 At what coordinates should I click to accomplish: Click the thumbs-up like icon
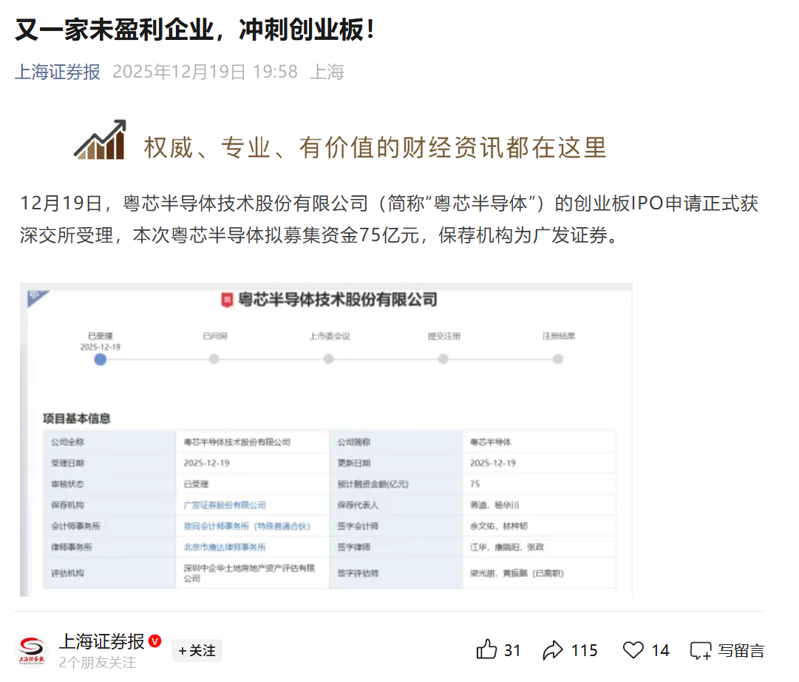point(486,650)
